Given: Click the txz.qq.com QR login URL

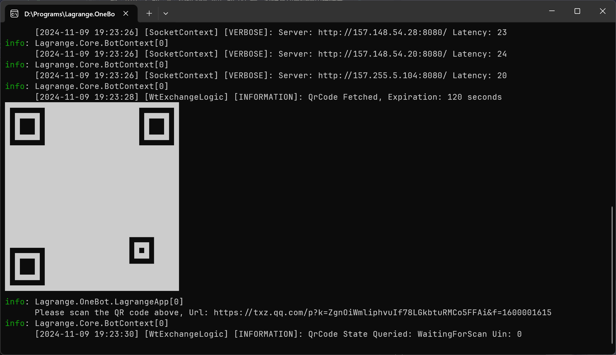Looking at the screenshot, I should pos(382,312).
